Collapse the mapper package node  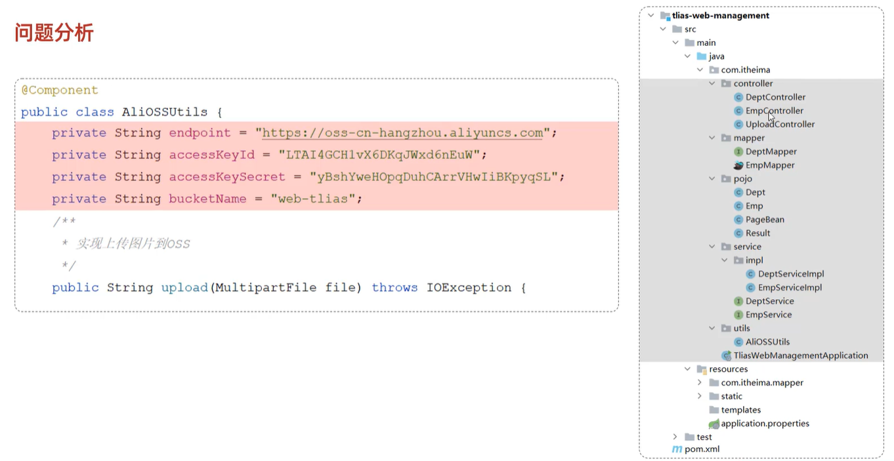[x=712, y=138]
